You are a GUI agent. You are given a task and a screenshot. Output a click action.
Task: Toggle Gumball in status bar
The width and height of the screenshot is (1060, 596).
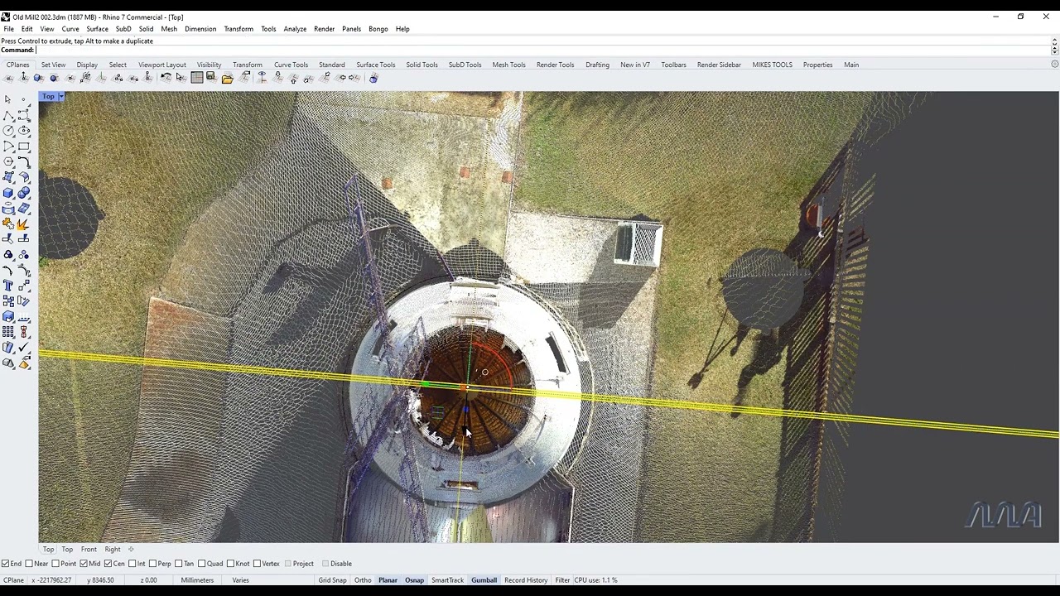pyautogui.click(x=484, y=580)
